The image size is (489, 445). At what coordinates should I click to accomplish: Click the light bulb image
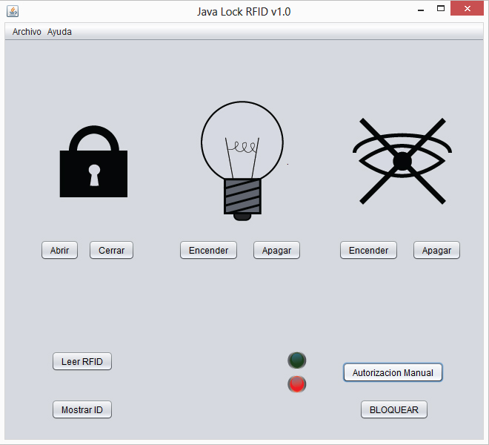[242, 161]
